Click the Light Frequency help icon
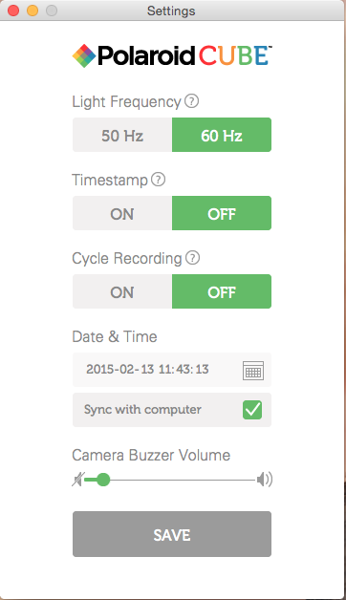This screenshot has height=600, width=346. [x=192, y=101]
